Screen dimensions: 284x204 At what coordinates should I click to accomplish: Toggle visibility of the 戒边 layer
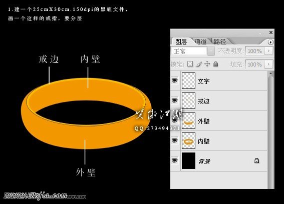pos(175,100)
